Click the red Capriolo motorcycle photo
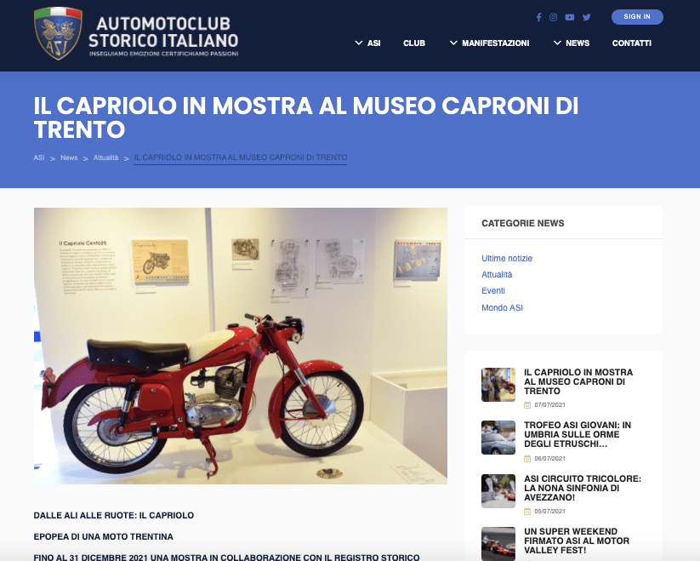The width and height of the screenshot is (700, 561). point(241,346)
